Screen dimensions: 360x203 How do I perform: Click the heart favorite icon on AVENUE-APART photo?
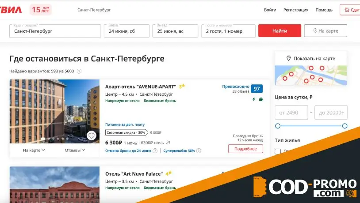tap(92, 136)
